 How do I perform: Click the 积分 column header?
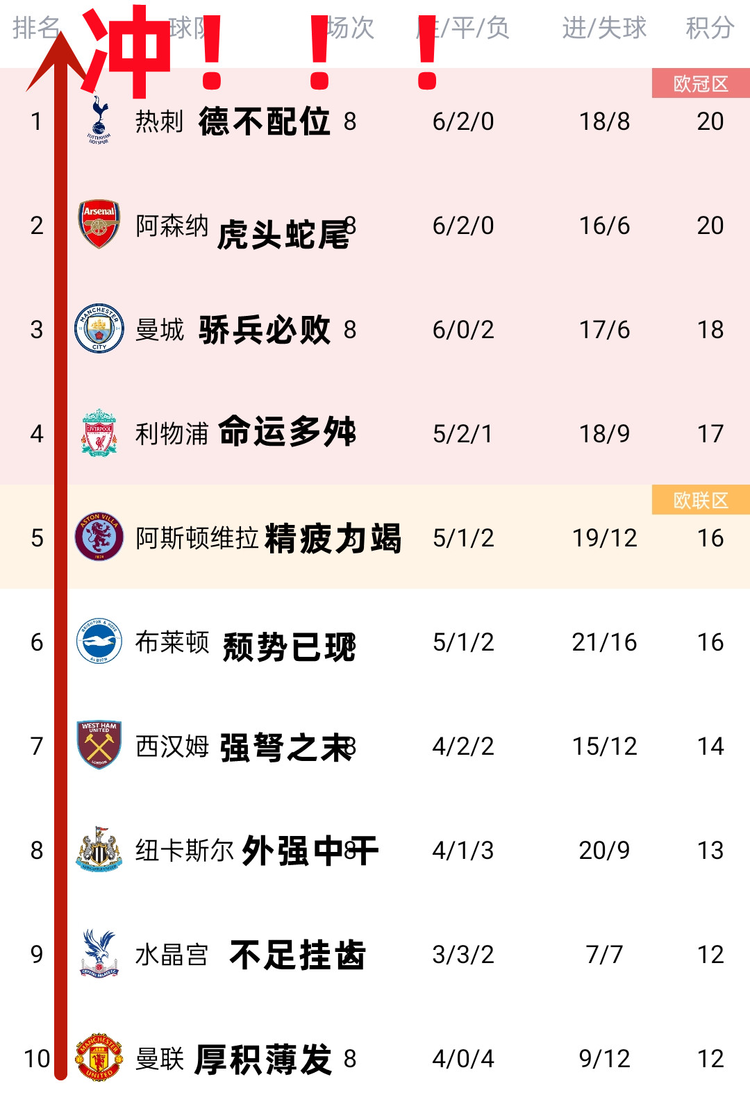tap(710, 28)
